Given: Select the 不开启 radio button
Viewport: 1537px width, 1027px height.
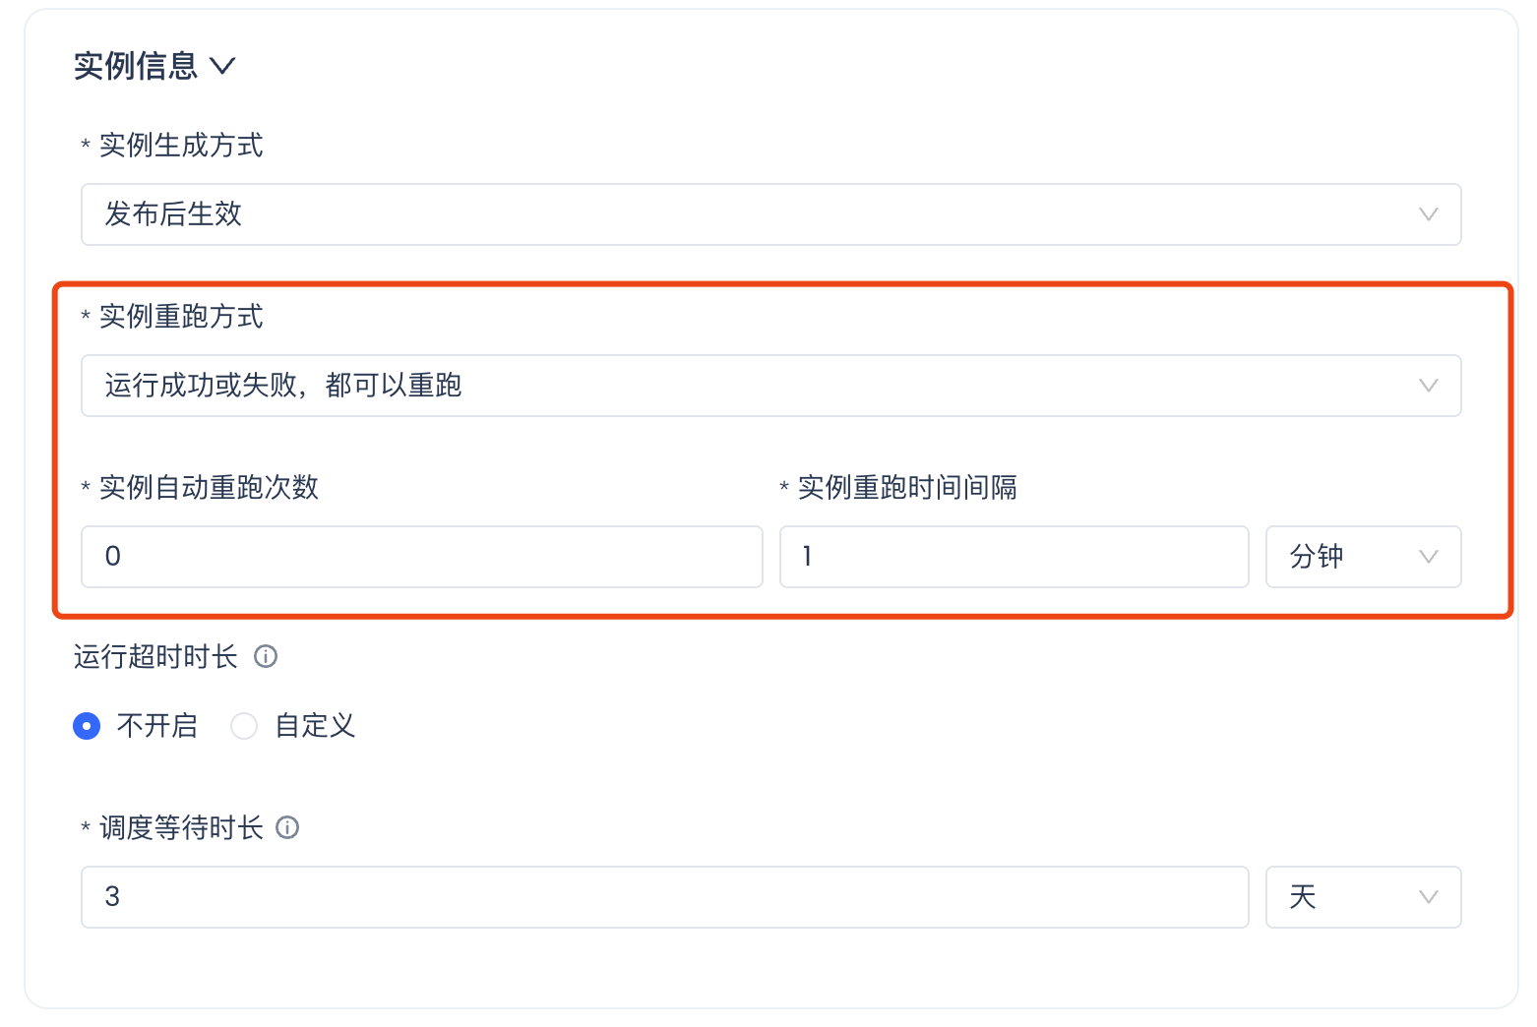Looking at the screenshot, I should pos(87,726).
